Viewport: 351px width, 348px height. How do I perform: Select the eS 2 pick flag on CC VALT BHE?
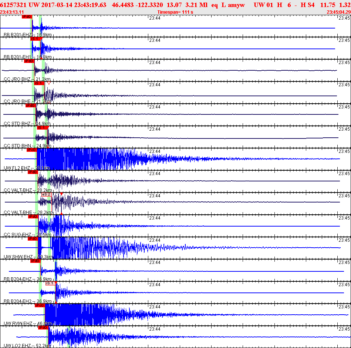point(47,194)
